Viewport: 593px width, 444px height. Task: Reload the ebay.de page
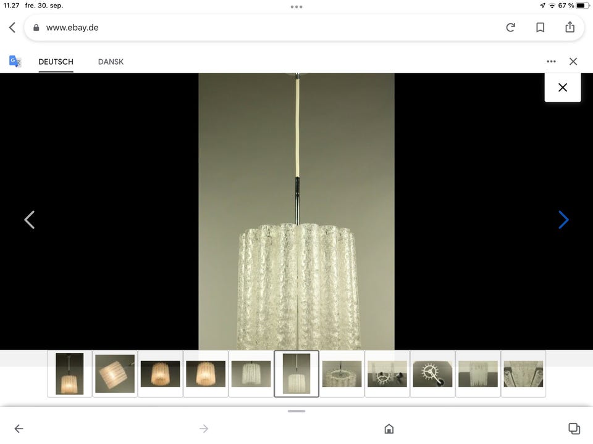pyautogui.click(x=510, y=27)
